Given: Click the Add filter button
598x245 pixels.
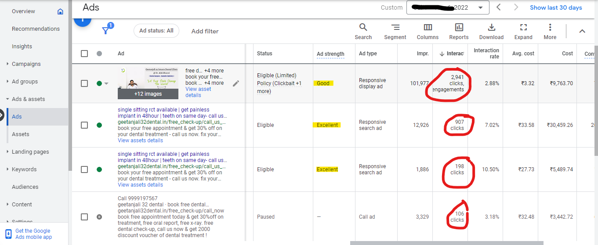Looking at the screenshot, I should 205,31.
